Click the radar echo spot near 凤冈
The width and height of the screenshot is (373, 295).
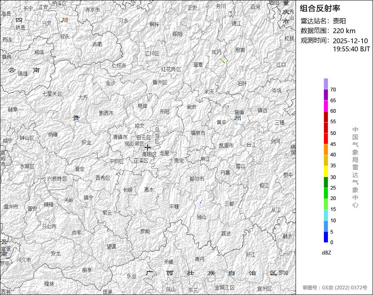click(222, 61)
